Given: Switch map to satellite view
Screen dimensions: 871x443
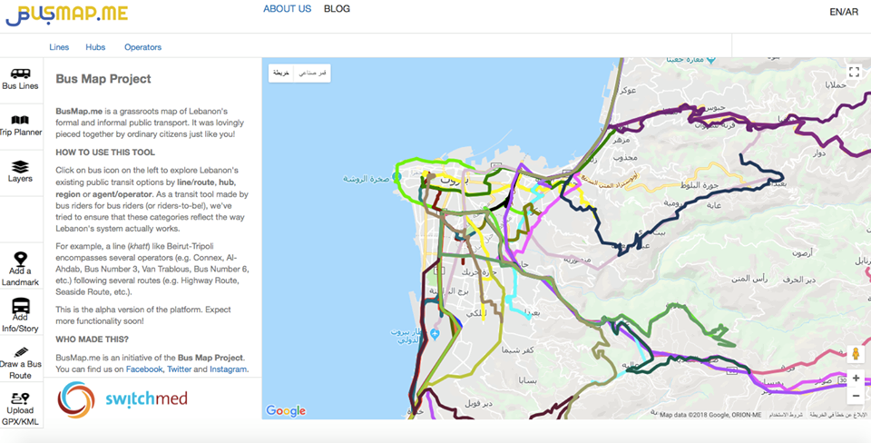Looking at the screenshot, I should [314, 72].
